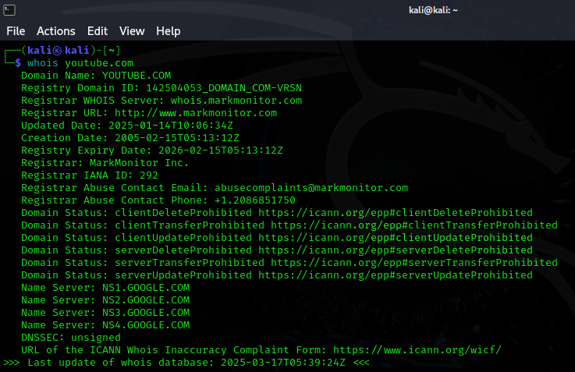This screenshot has height=372, width=575.
Task: Open the Edit menu
Action: (x=98, y=31)
